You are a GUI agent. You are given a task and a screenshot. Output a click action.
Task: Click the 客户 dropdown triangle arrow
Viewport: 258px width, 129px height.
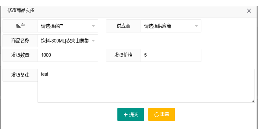click(93, 26)
